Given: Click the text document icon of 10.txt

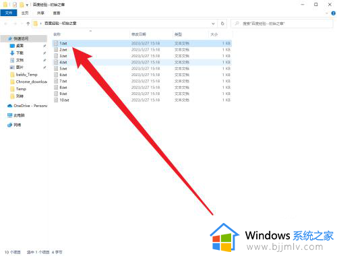Looking at the screenshot, I should 56,100.
